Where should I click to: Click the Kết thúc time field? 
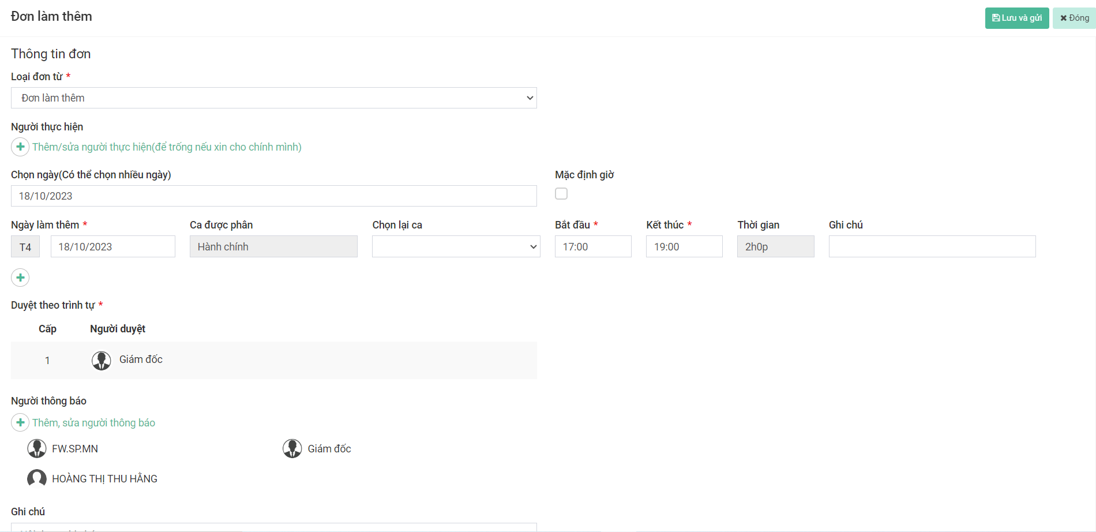point(684,247)
